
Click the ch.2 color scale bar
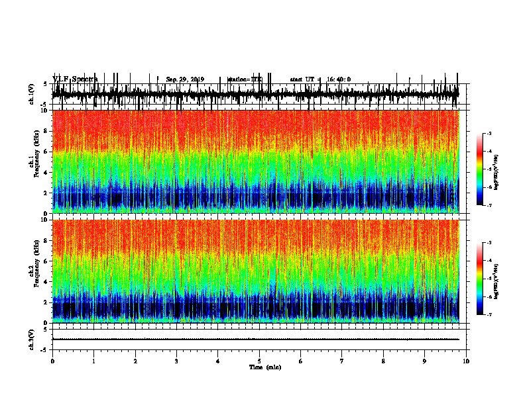[x=480, y=279]
